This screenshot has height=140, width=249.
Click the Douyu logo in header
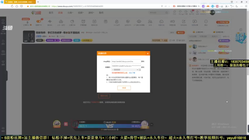pyautogui.click(x=36, y=13)
